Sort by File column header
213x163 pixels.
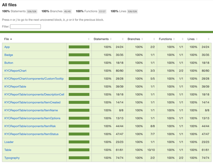8,39
